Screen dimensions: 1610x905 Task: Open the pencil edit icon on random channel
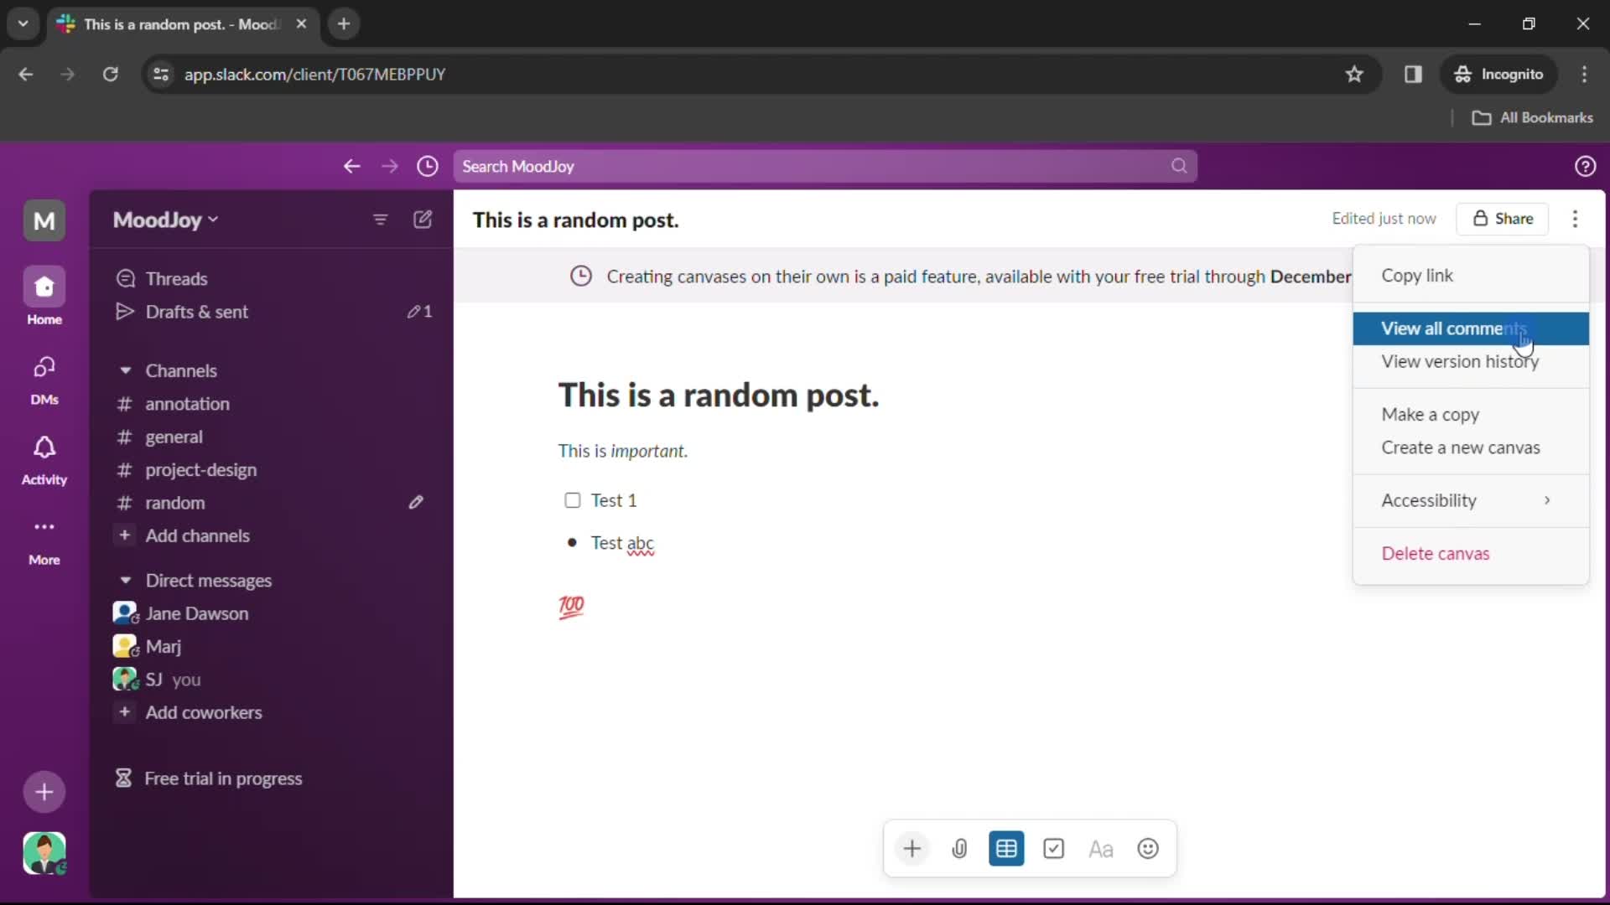point(416,502)
